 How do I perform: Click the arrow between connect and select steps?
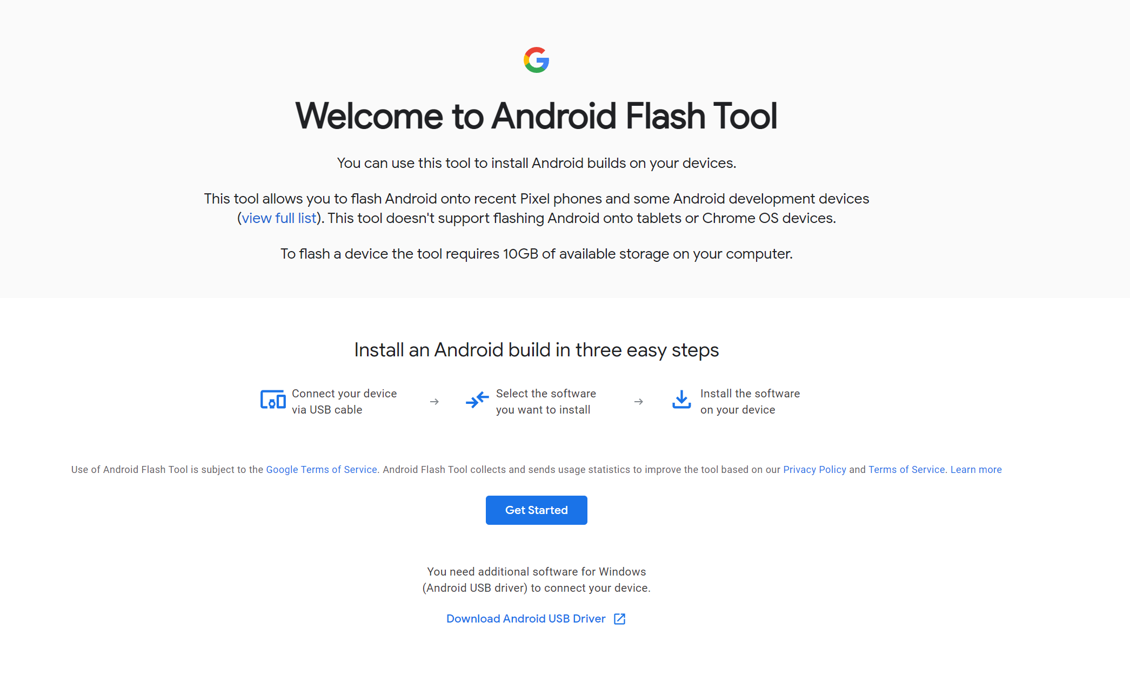434,401
